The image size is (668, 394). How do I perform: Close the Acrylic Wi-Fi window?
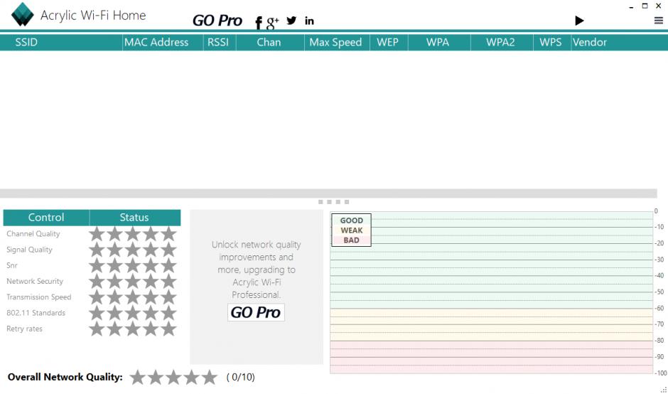pos(659,6)
